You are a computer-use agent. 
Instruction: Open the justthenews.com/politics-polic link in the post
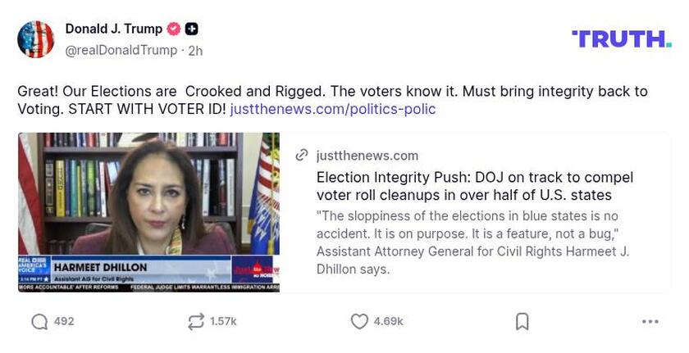[x=332, y=109]
